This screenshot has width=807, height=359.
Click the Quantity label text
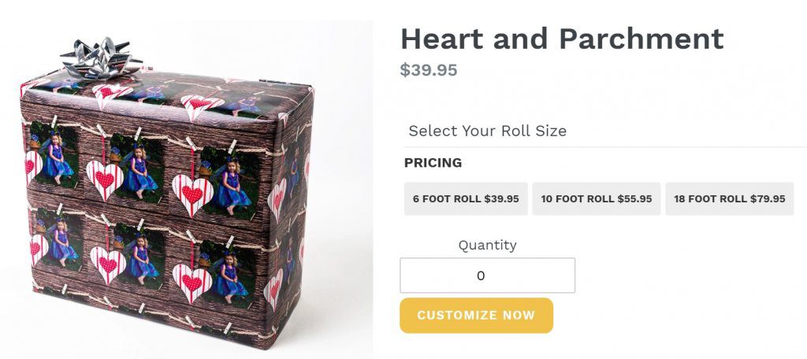coord(487,245)
